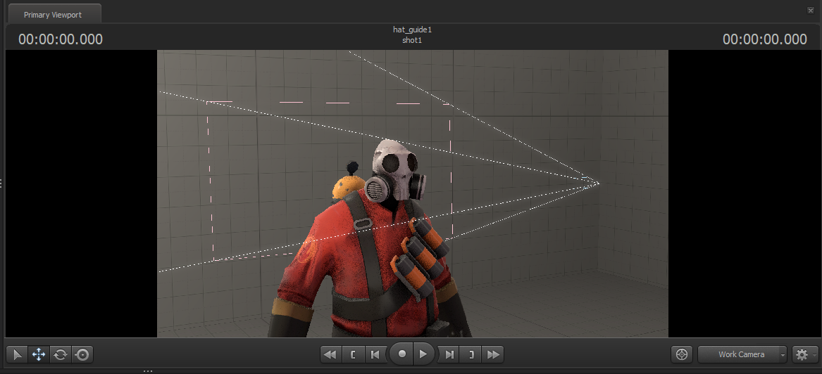The image size is (822, 374).
Task: Open the Work Camera dropdown arrow
Action: click(783, 354)
